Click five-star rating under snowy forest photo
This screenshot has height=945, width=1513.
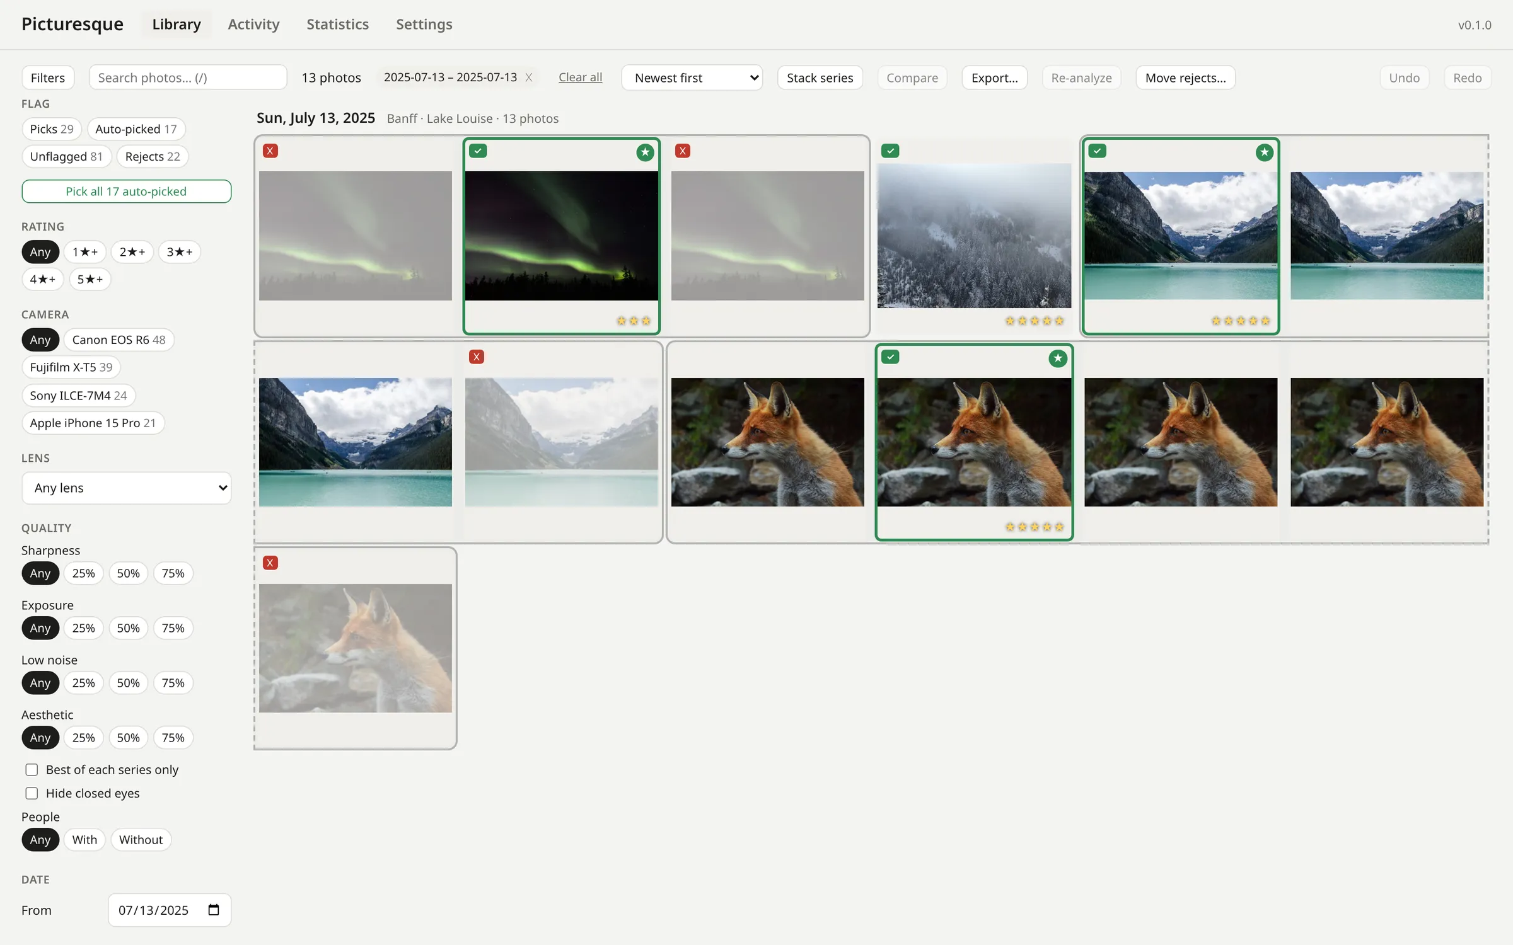tap(1035, 321)
